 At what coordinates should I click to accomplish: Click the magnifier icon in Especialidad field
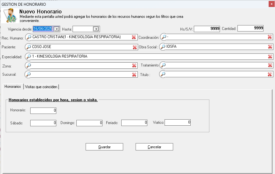click(29, 57)
